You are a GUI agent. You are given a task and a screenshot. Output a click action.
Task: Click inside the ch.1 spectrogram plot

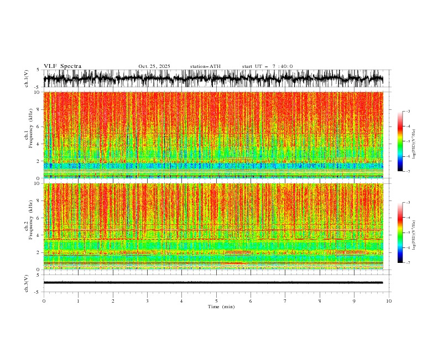(x=213, y=135)
